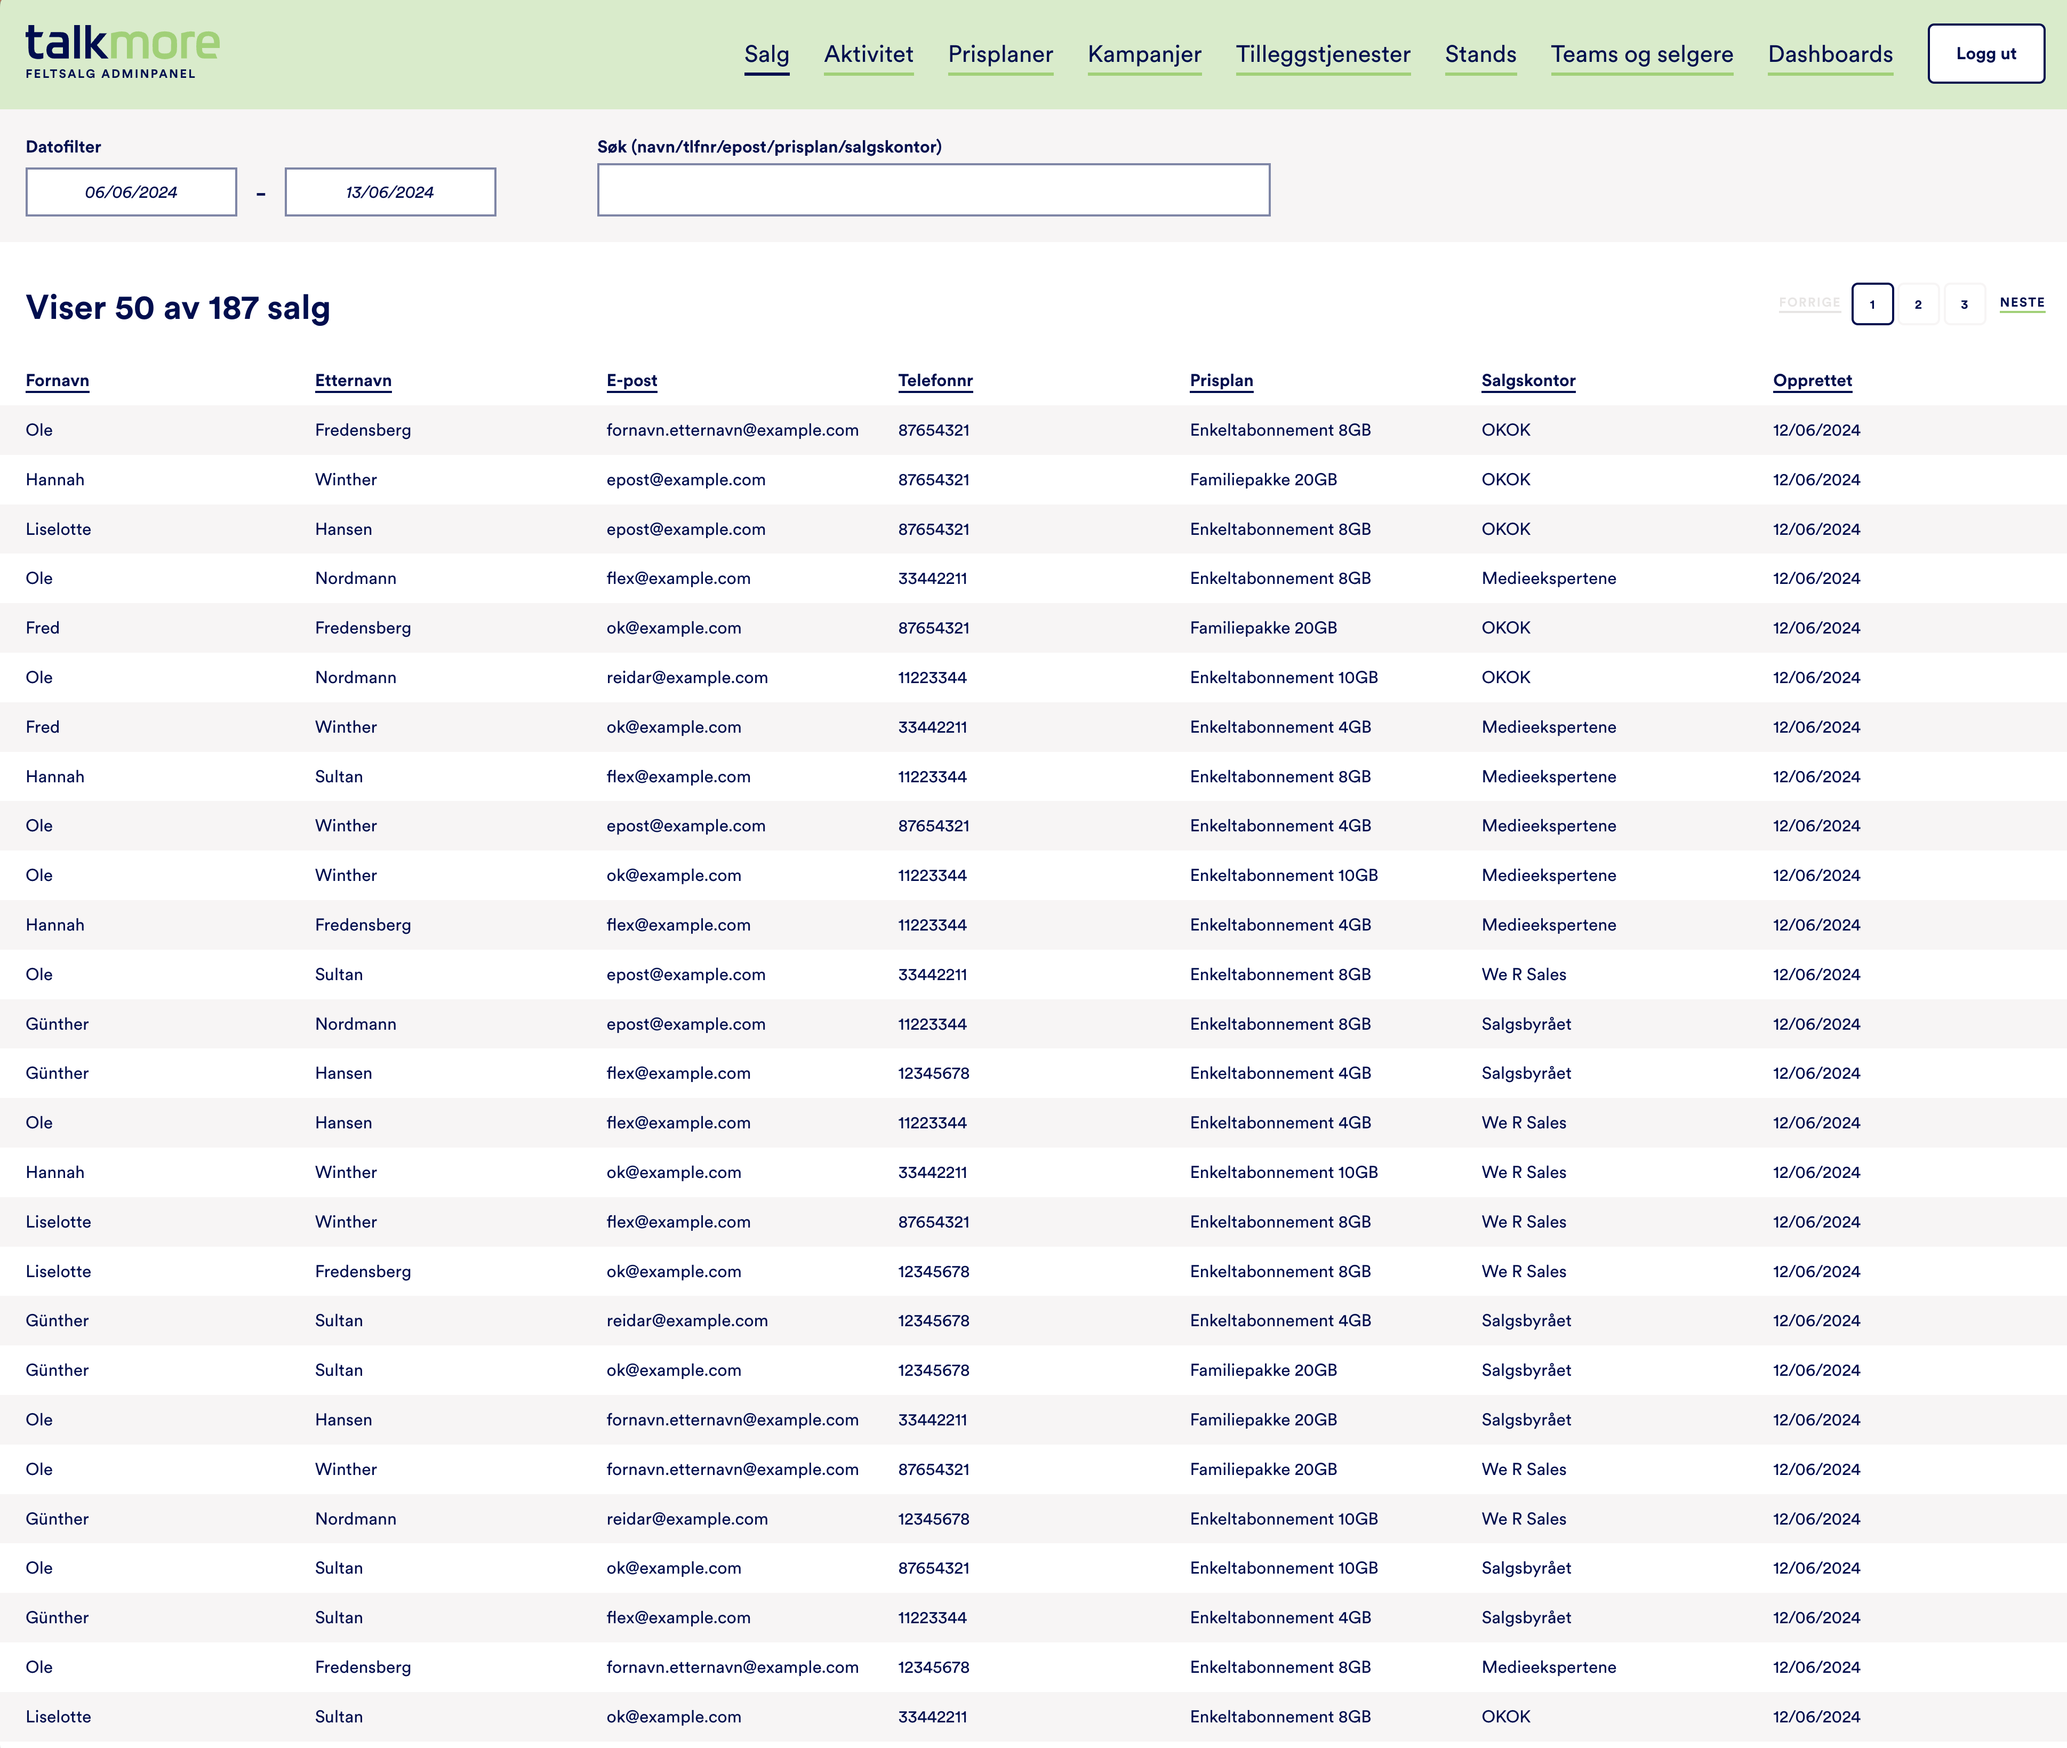The height and width of the screenshot is (1748, 2067).
Task: Sort the table by Etternavn
Action: tap(352, 381)
